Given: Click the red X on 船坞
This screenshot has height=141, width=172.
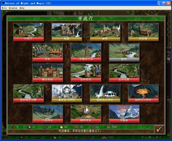Looking at the screenshot, I should pyautogui.click(x=138, y=56).
